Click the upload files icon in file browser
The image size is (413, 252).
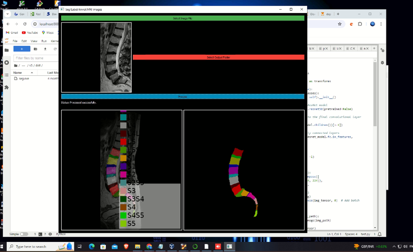pos(45,49)
